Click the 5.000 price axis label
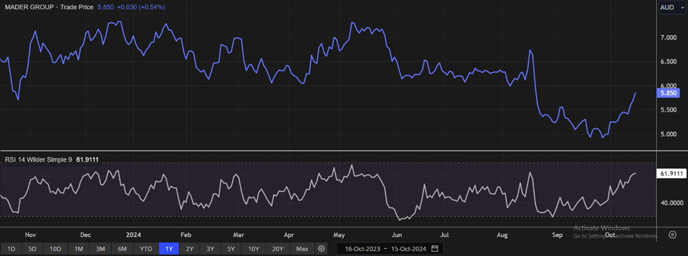Viewport: 688px width, 256px height. 668,134
